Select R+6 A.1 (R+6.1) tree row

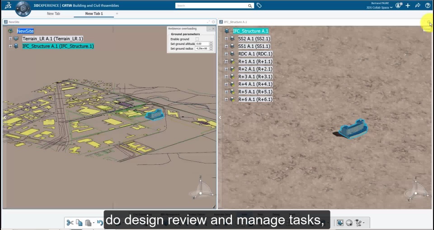tap(255, 99)
